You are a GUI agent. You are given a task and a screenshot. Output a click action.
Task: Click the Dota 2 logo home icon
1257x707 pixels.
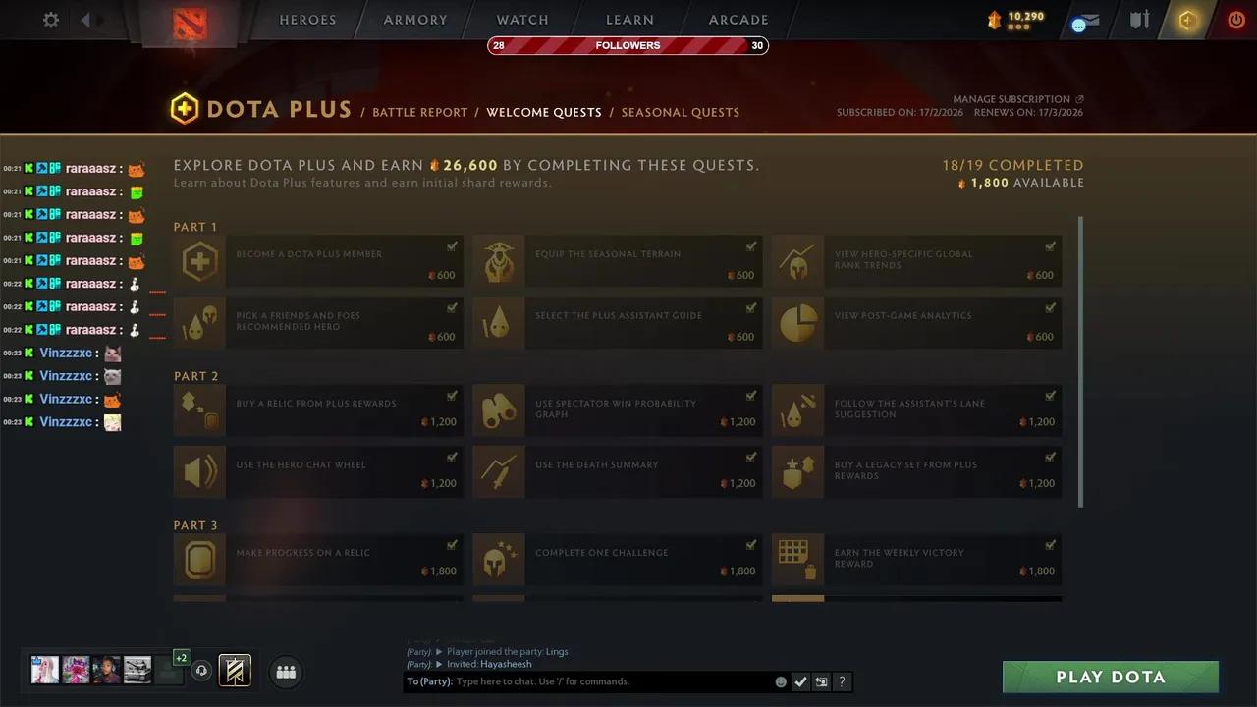point(190,24)
